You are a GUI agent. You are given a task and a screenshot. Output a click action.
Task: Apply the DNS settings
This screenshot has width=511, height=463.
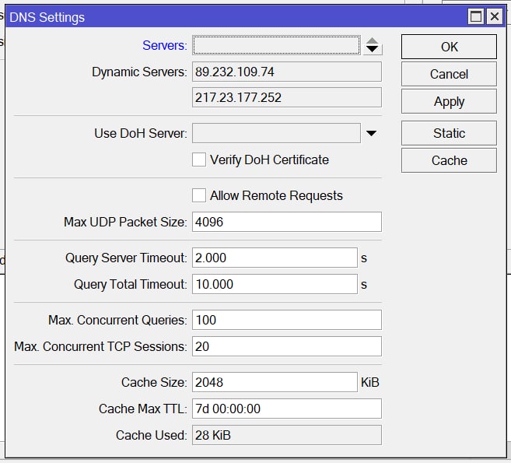pos(449,101)
